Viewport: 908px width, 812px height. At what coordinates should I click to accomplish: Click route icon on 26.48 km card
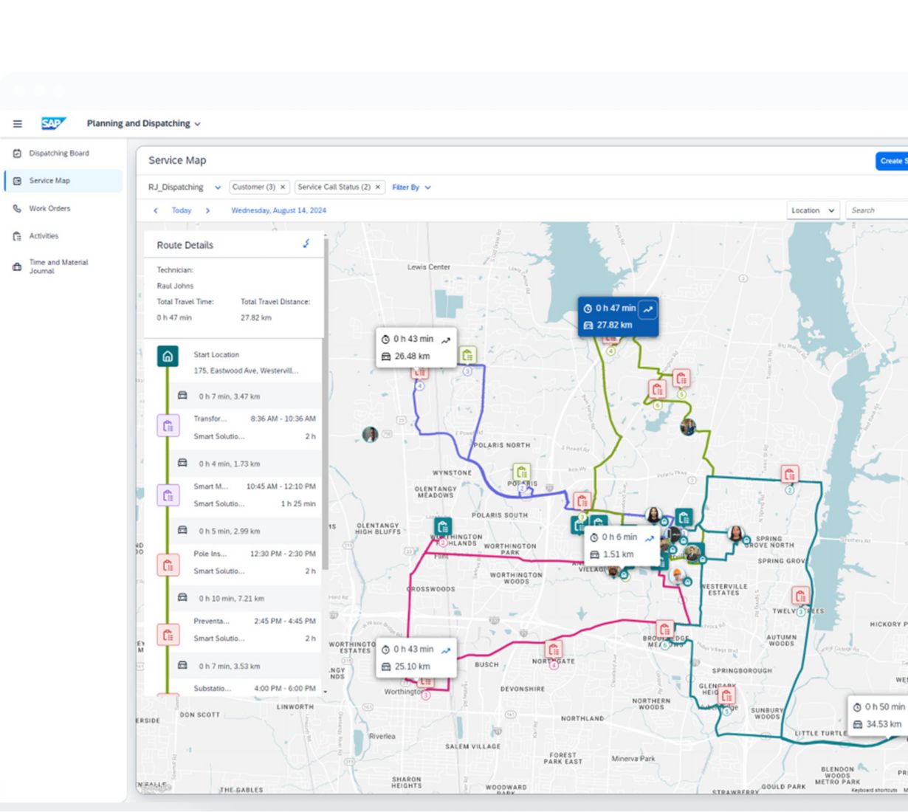[446, 340]
